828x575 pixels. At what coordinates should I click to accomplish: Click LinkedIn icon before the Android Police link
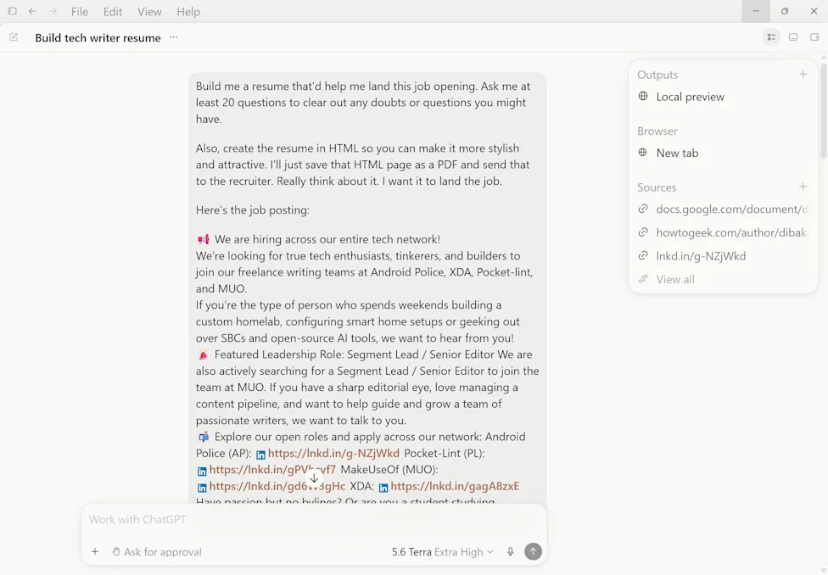point(260,455)
